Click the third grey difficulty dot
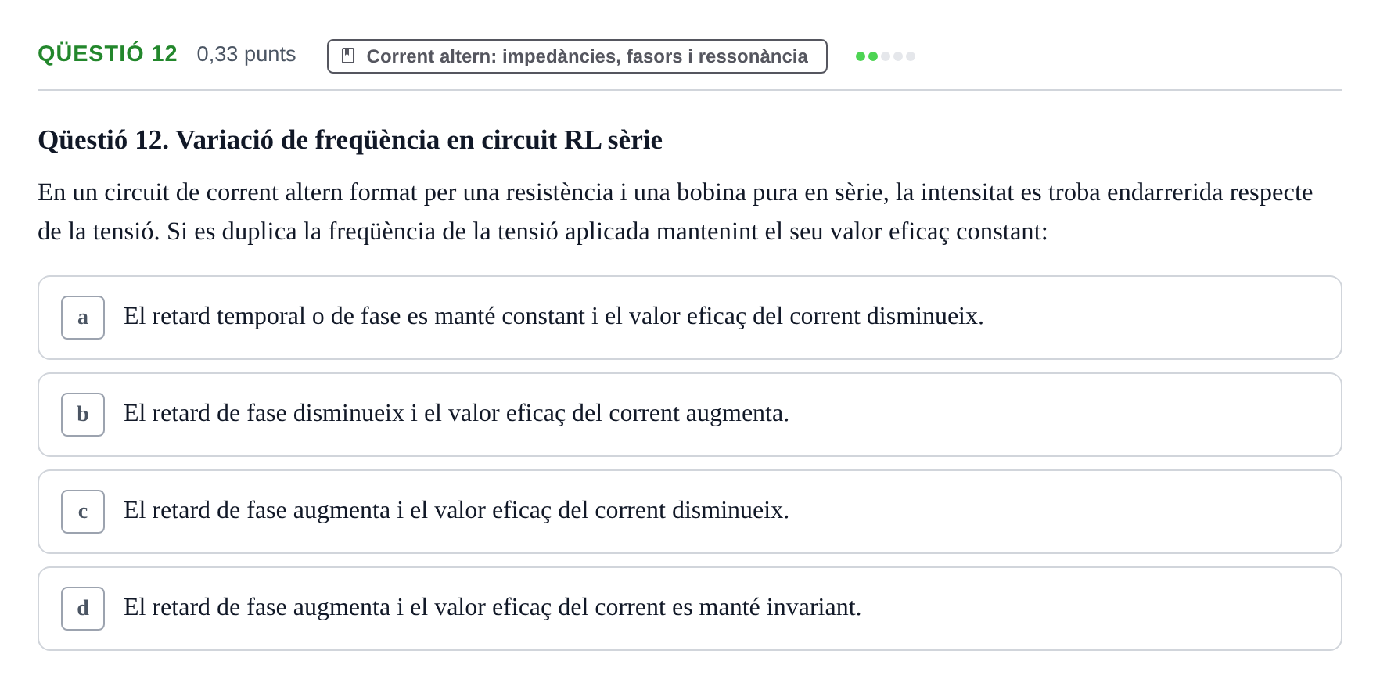 [886, 56]
